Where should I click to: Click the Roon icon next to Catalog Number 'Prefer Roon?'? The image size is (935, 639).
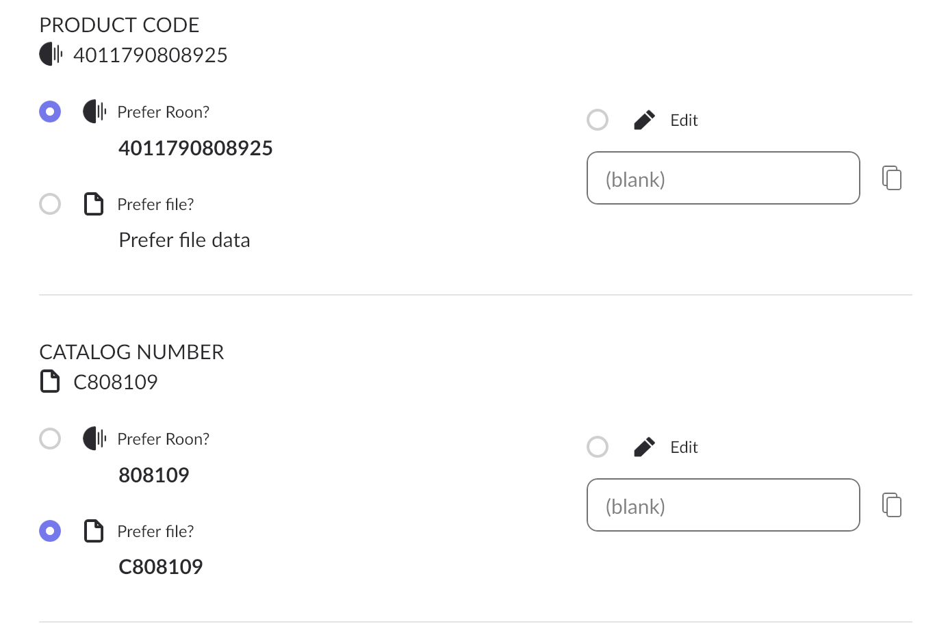tap(94, 438)
